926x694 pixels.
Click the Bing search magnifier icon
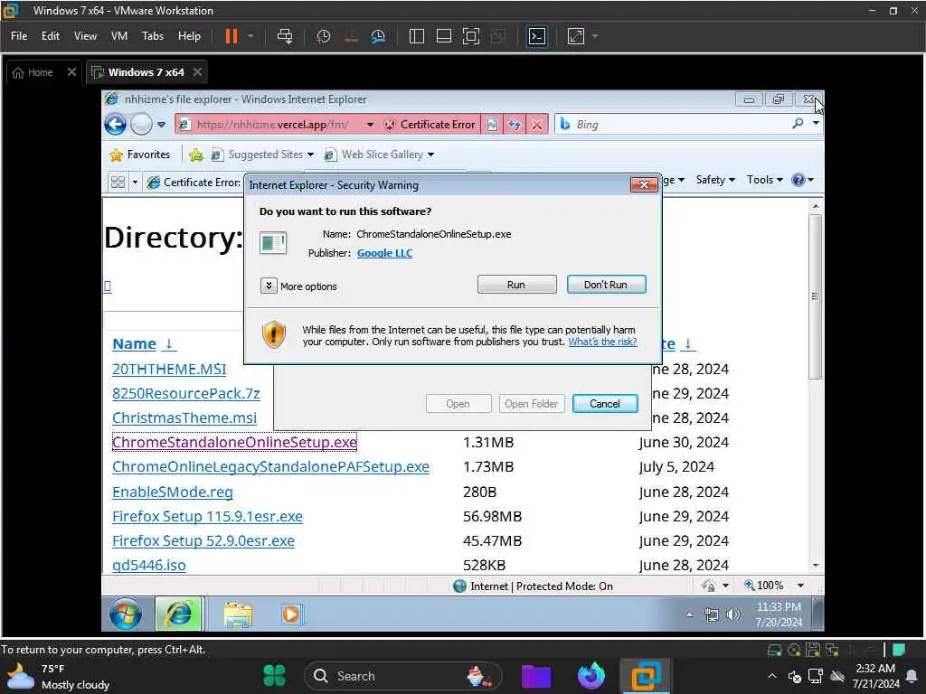pos(798,124)
